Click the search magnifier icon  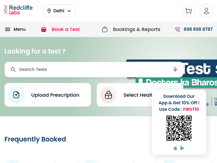[x=13, y=69]
